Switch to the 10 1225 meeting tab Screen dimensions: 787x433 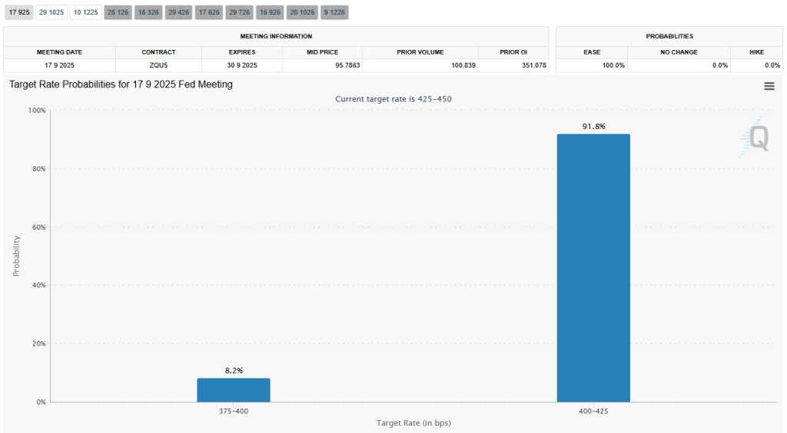pyautogui.click(x=85, y=12)
